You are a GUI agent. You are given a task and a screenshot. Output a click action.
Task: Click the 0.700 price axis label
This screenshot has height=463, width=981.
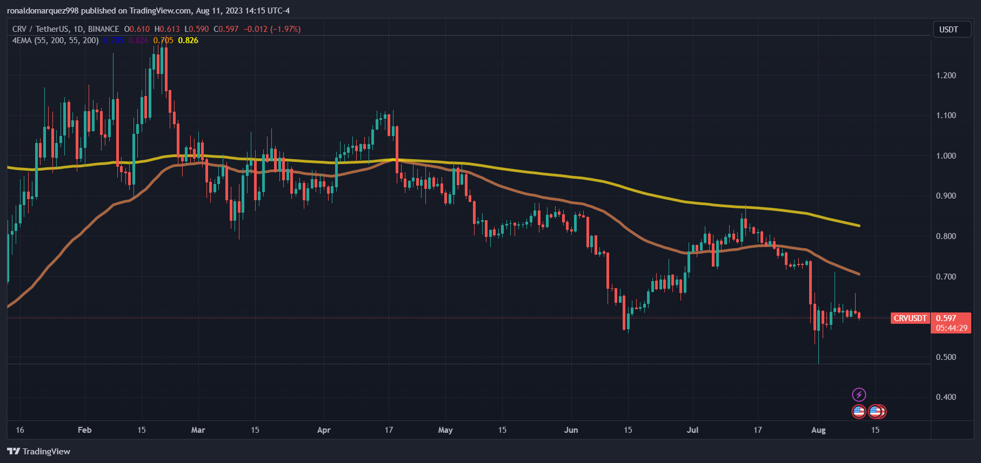(946, 277)
